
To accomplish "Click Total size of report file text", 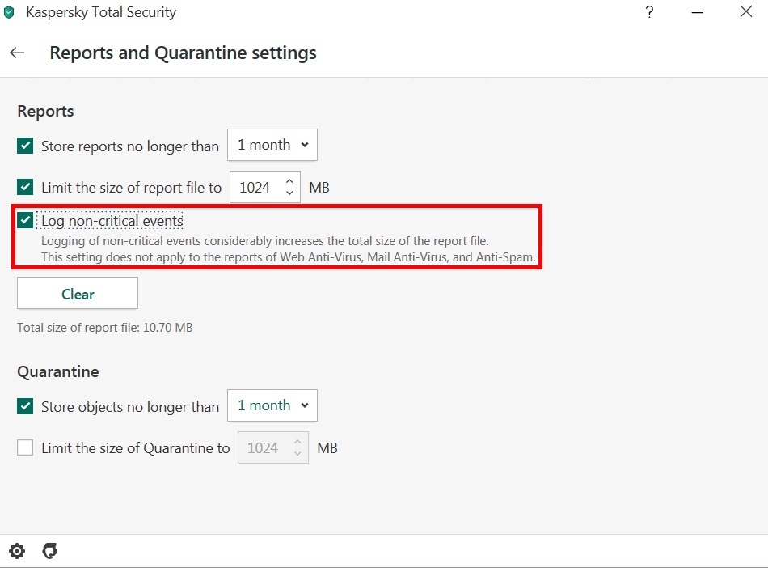I will pyautogui.click(x=105, y=328).
